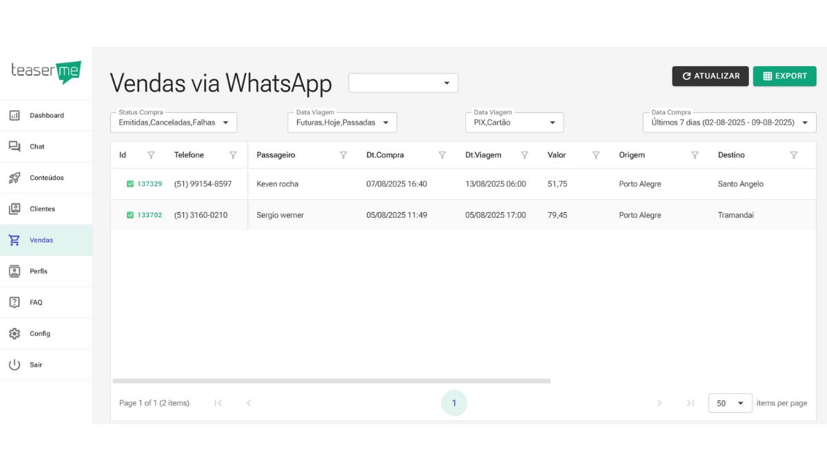827x465 pixels.
Task: Click destination Santo Angelo
Action: (x=741, y=184)
